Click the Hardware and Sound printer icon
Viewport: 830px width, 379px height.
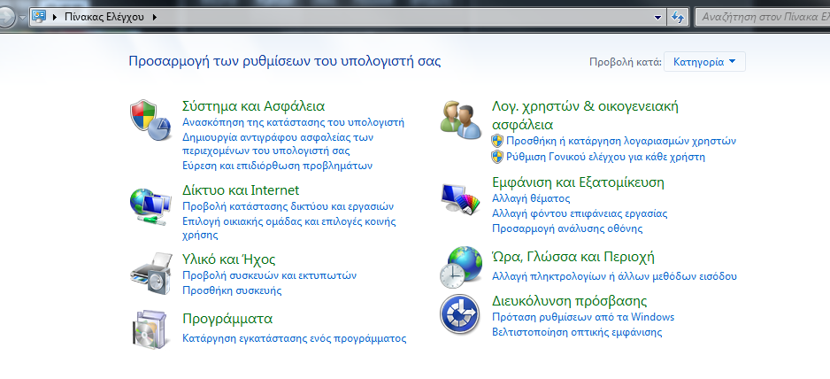coord(150,274)
